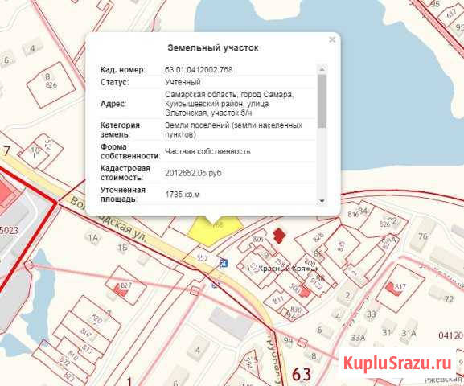Click the dark red building near 805
This screenshot has height=386, width=464.
point(279,236)
